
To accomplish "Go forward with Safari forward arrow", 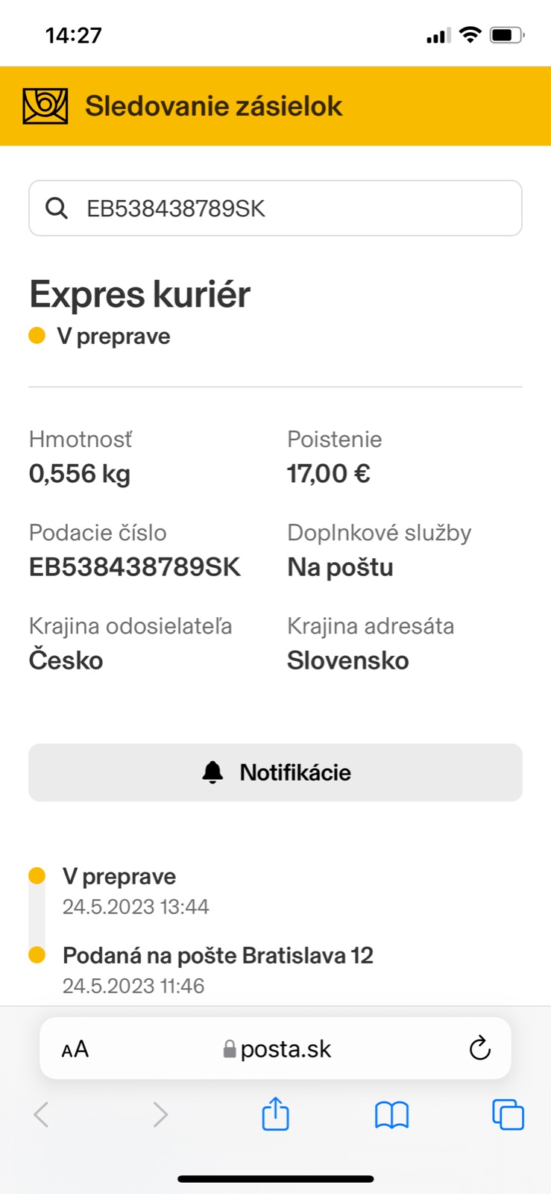I will (x=160, y=1115).
